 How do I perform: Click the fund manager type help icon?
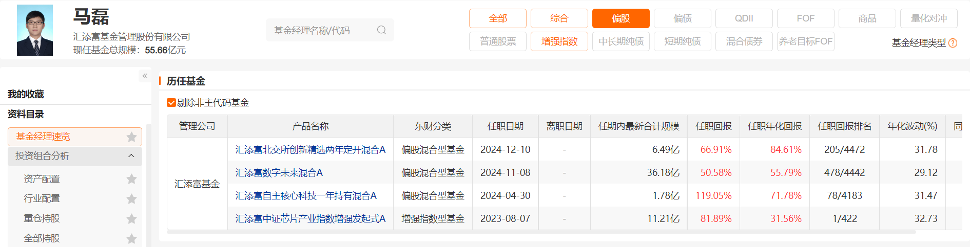pyautogui.click(x=953, y=43)
